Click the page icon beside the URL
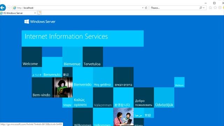 click(x=15, y=8)
